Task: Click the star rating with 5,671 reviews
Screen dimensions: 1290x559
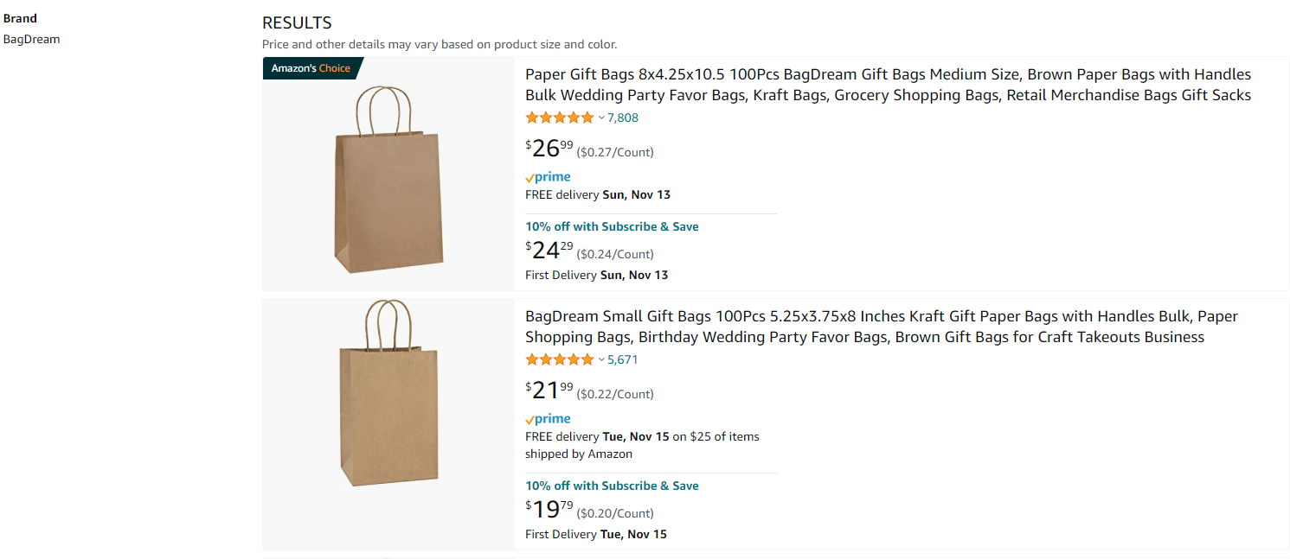Action: pos(559,359)
